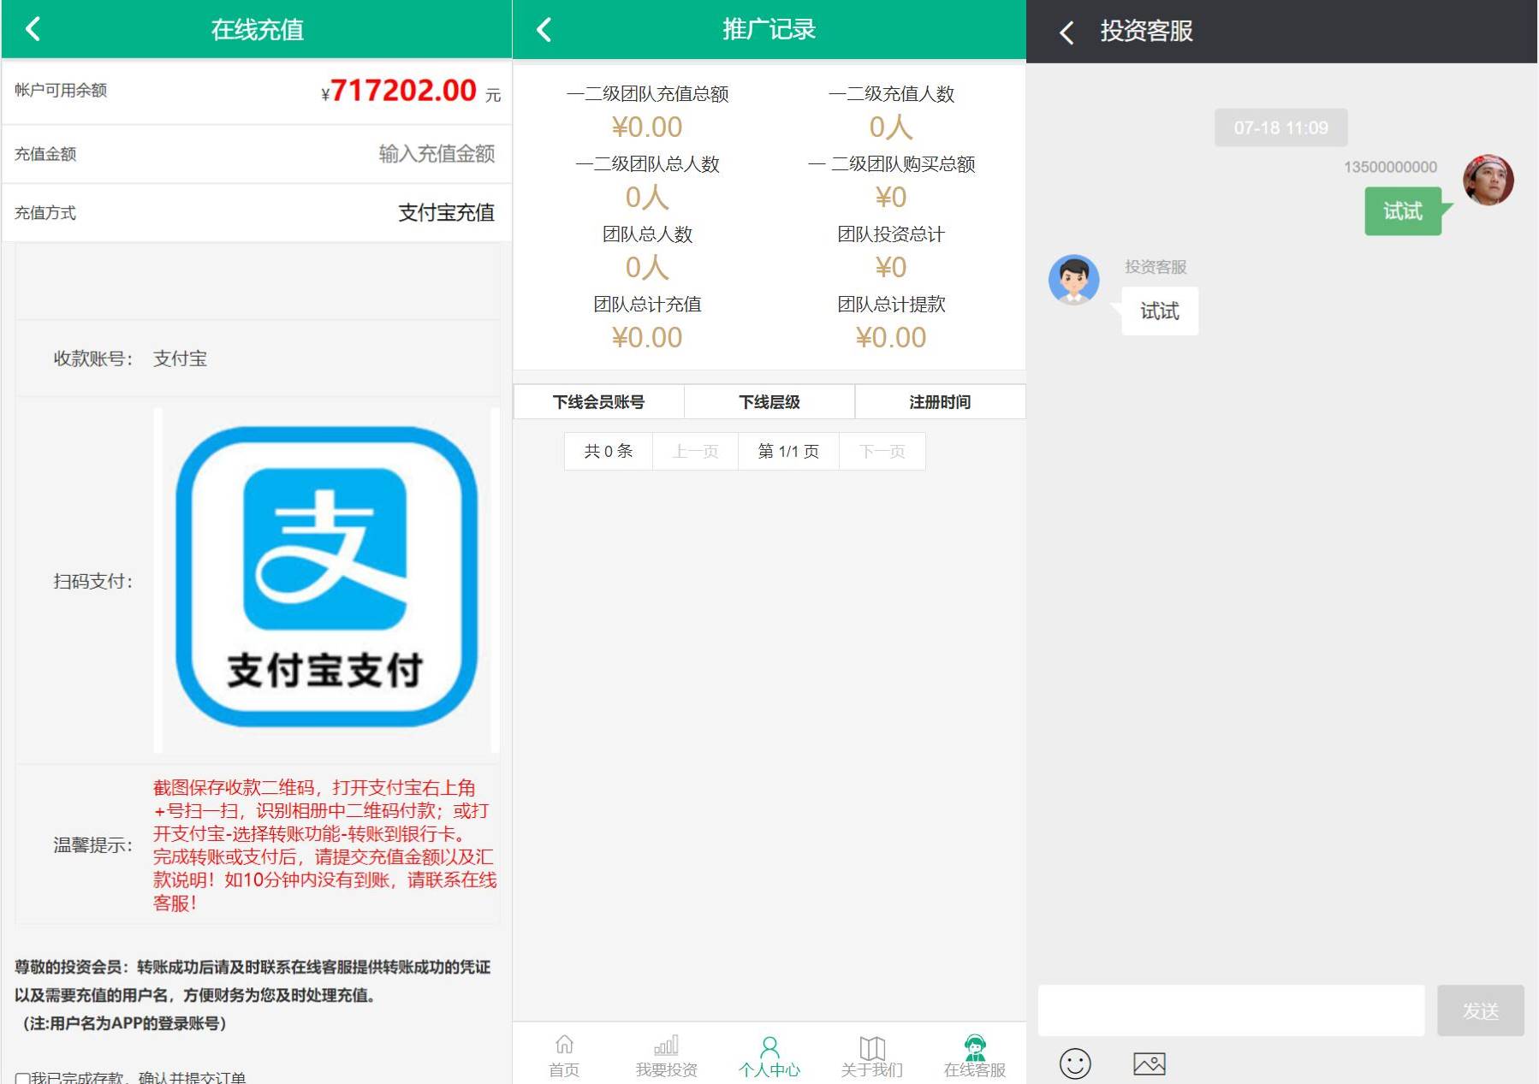1539x1084 pixels.
Task: Go back from the 投资客服 chat
Action: tap(1066, 33)
